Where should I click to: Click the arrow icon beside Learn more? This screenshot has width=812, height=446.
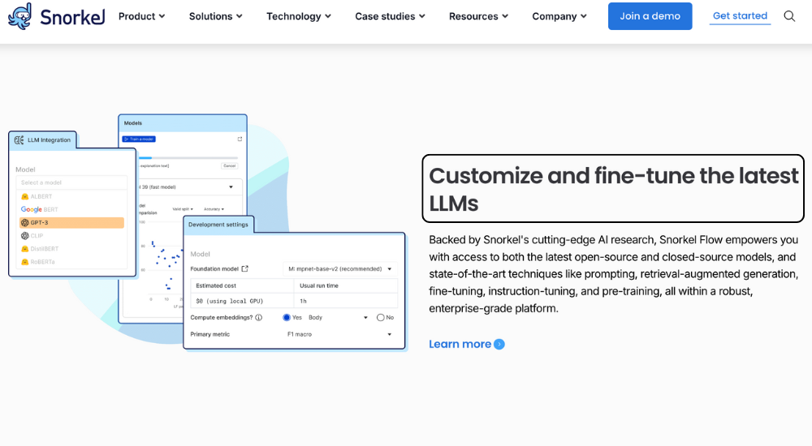tap(499, 344)
